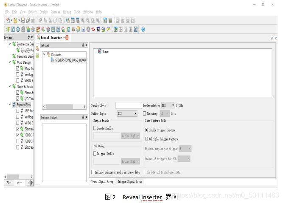The height and width of the screenshot is (203, 283).
Task: Click the red S Synplify icon
Action: coord(93,29)
